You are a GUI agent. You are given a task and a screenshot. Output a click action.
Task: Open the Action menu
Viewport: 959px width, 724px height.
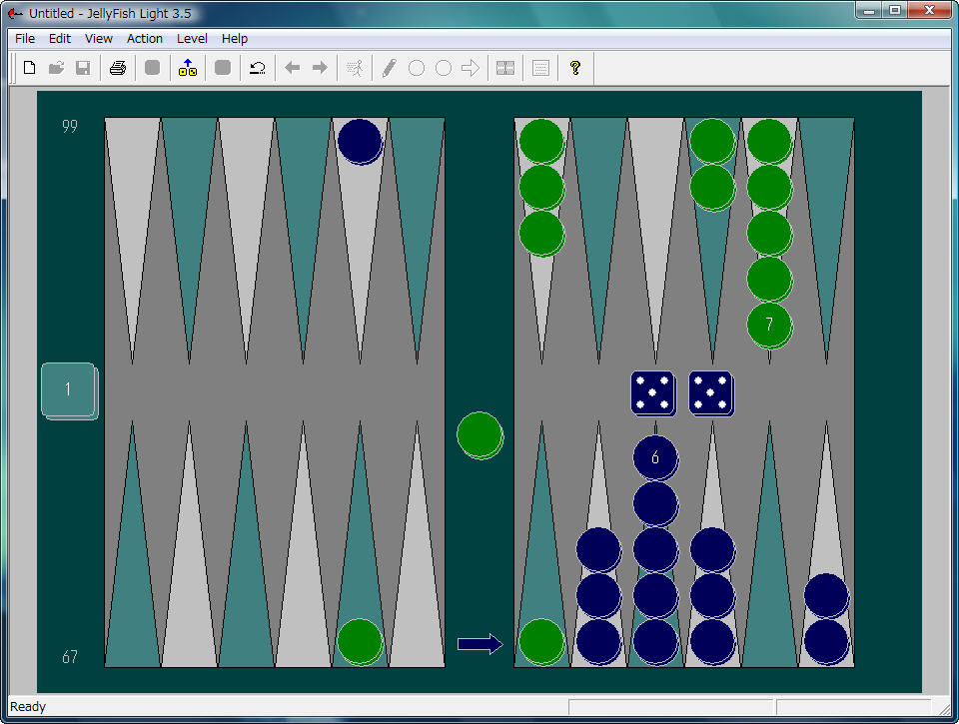click(144, 39)
